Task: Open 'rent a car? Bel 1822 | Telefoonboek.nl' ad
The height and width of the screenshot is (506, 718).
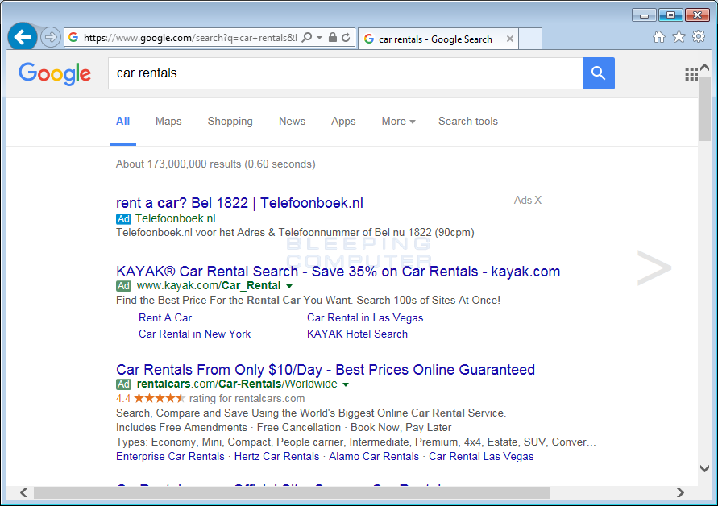Action: (239, 203)
